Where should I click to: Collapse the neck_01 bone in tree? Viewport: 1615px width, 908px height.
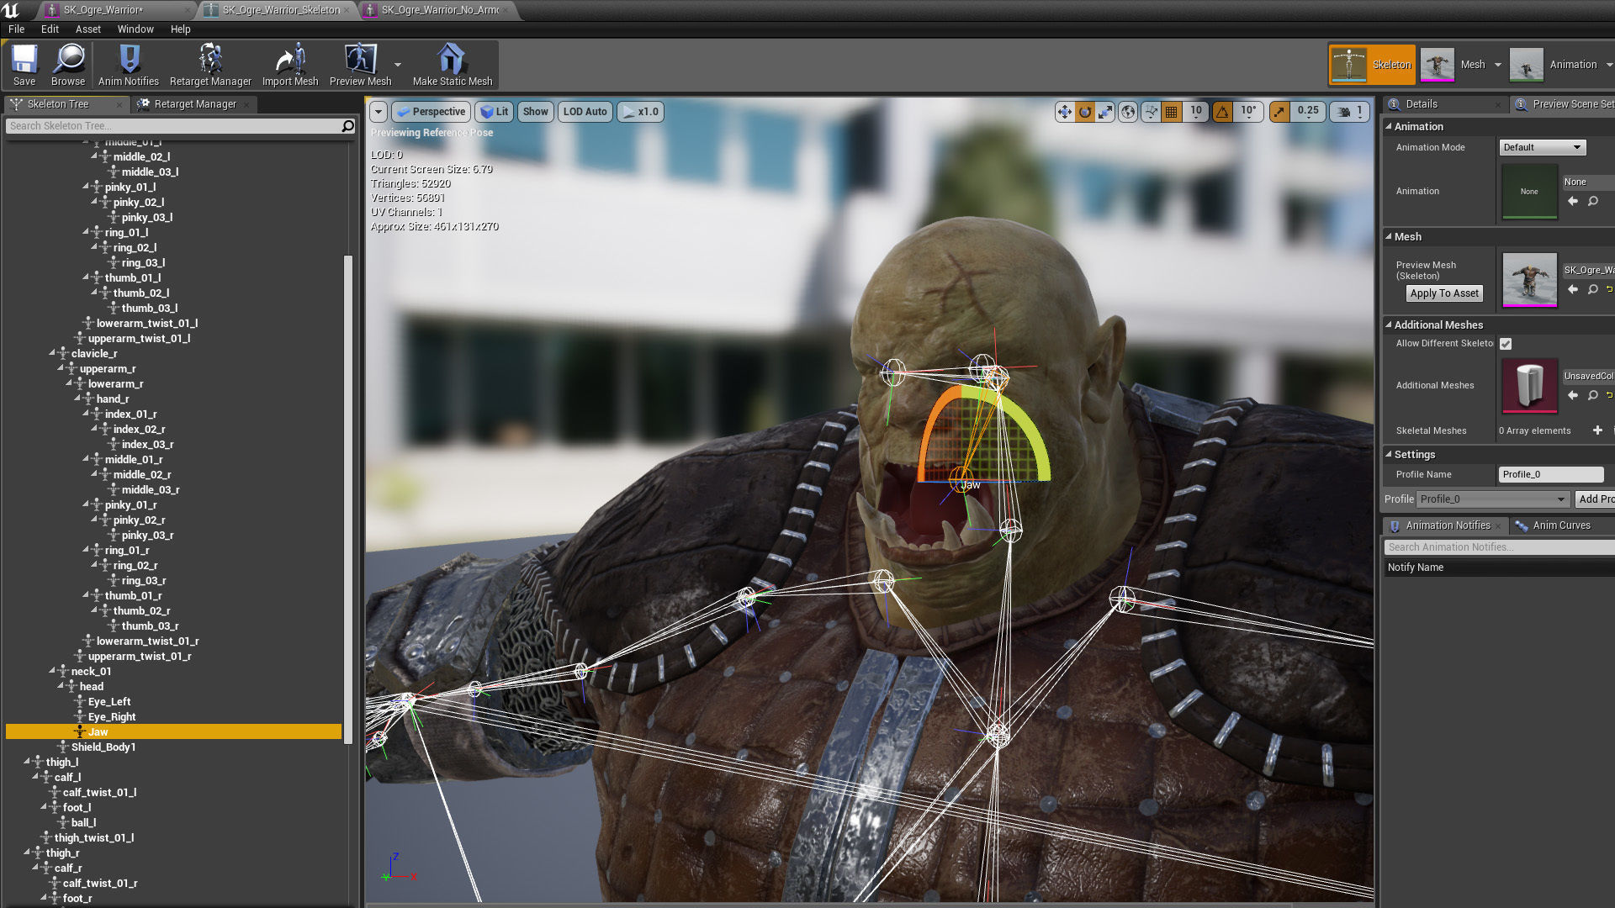tap(52, 671)
